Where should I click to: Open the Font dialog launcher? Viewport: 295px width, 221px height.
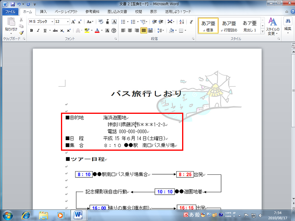click(x=116, y=39)
